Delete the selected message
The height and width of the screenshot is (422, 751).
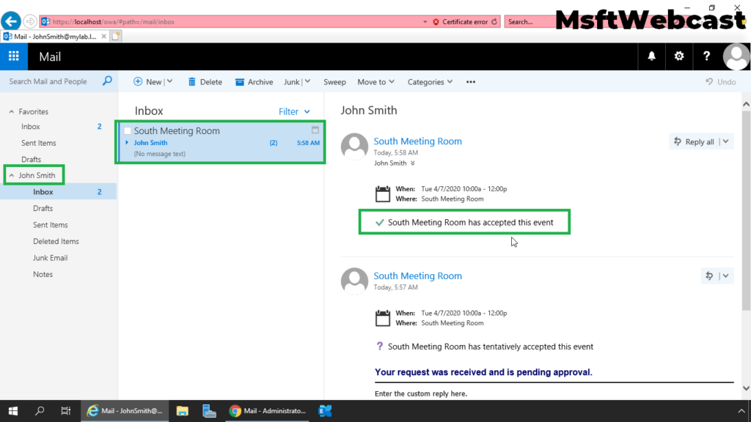[x=205, y=82]
